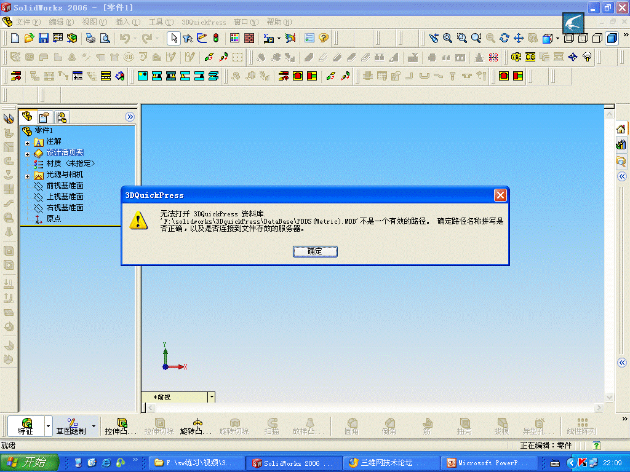Click Internet Explorer quick launch icon

[106, 463]
